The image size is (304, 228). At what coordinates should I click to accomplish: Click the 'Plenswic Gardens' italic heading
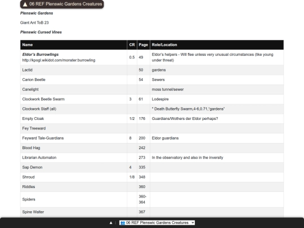(37, 13)
